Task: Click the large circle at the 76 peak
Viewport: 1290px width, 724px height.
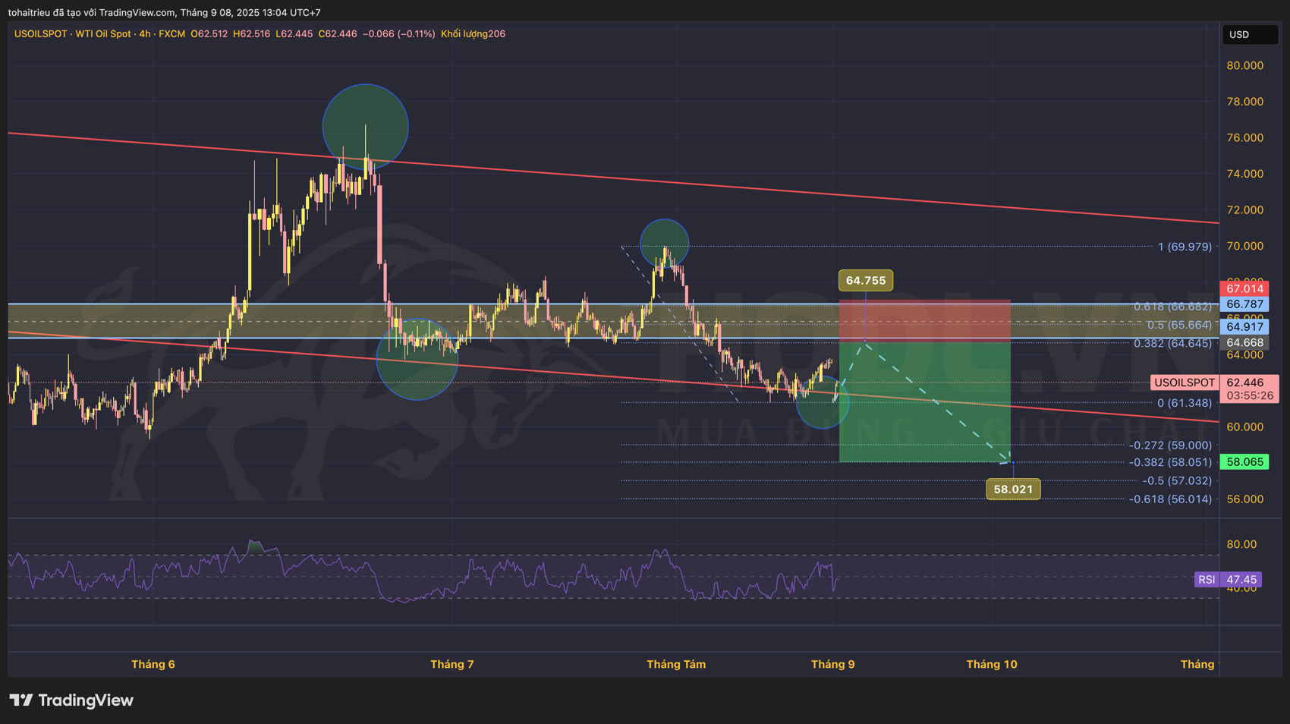Action: [x=365, y=127]
